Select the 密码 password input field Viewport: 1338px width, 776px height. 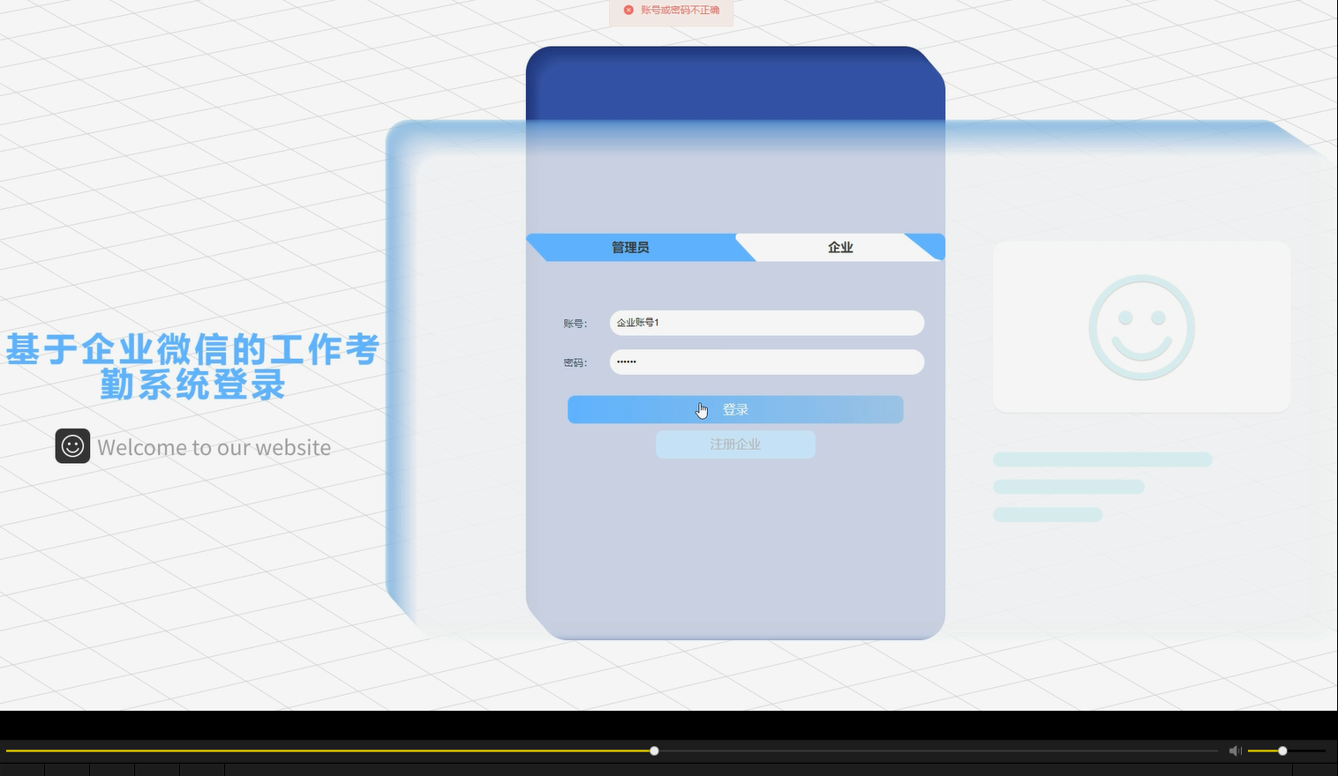[766, 362]
